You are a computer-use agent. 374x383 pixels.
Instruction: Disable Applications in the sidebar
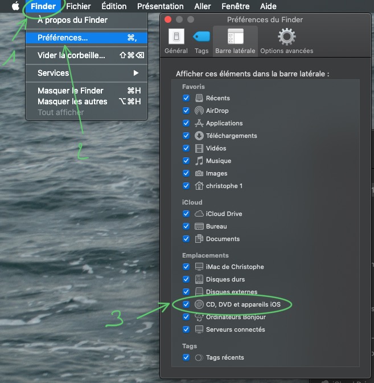tap(186, 123)
